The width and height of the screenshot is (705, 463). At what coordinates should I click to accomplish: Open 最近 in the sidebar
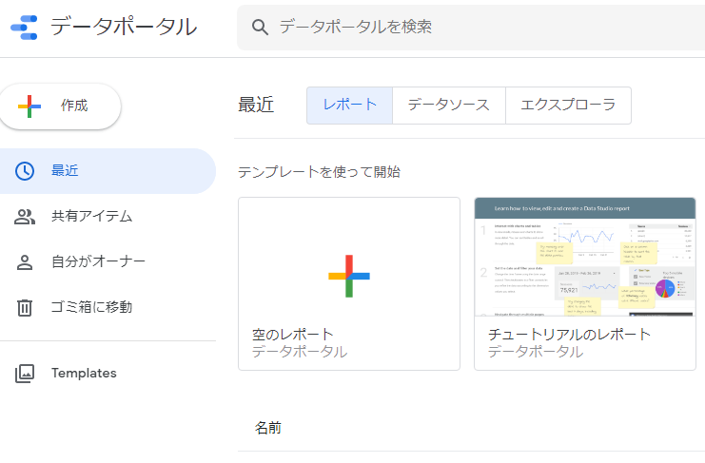click(x=108, y=171)
